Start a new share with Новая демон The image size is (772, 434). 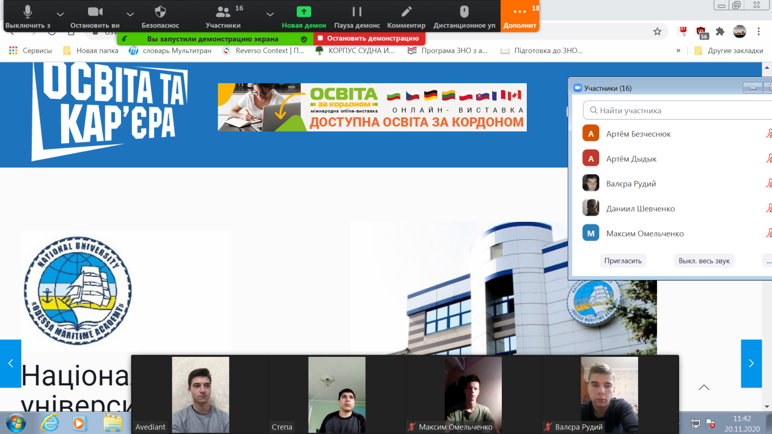click(x=304, y=16)
